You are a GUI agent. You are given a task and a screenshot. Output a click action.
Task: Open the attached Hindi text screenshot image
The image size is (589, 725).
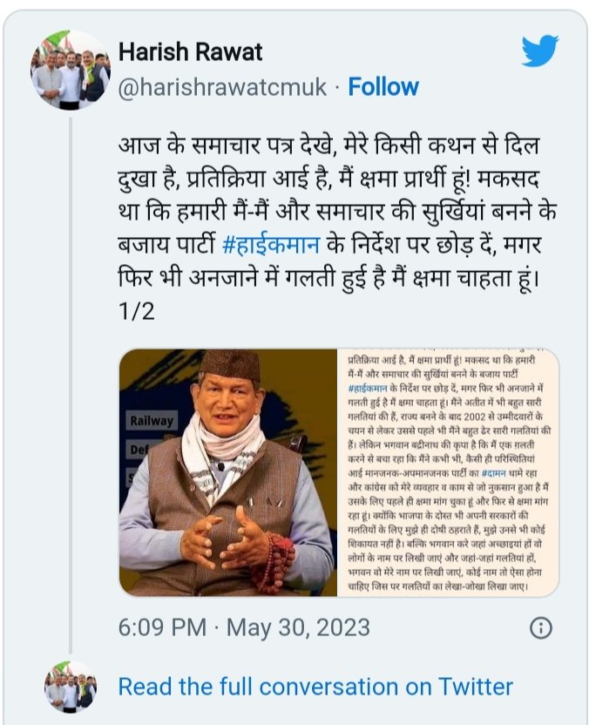click(x=447, y=472)
